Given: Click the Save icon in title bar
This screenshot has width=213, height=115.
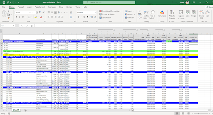Looking at the screenshot, I should coord(4,2).
